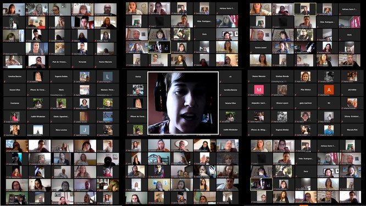Click the Esteban Biondo participant tile
Viewport: 366px width, 206px height.
(282, 76)
